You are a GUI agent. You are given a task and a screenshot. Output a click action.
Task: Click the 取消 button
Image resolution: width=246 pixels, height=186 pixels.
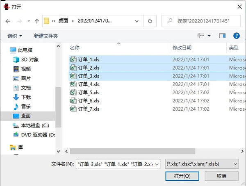pos(222,176)
